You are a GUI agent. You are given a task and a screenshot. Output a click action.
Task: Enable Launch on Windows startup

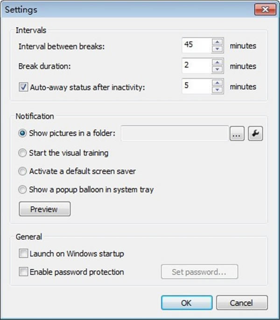point(23,254)
